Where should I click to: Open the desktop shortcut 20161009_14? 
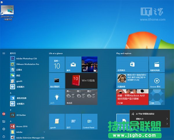(x=8, y=11)
